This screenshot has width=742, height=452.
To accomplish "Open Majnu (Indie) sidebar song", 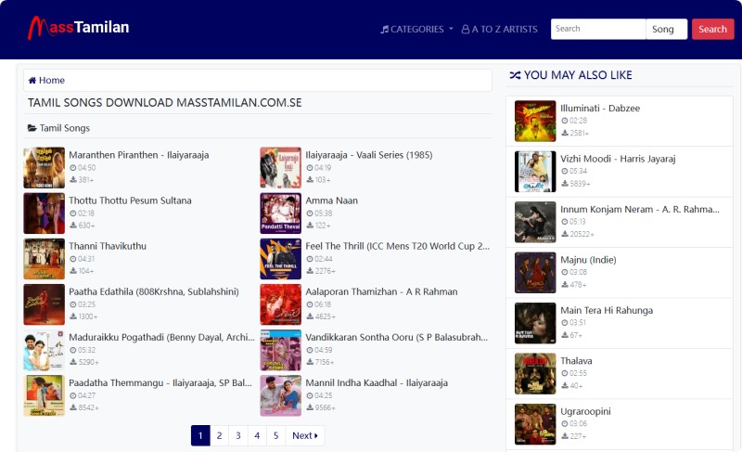I will 588,260.
